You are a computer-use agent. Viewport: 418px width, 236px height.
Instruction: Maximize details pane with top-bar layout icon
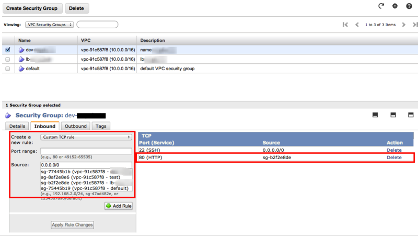coord(411,115)
